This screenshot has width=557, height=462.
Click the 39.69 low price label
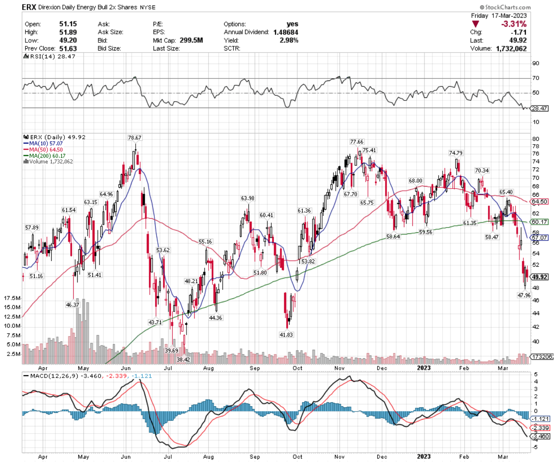171,351
